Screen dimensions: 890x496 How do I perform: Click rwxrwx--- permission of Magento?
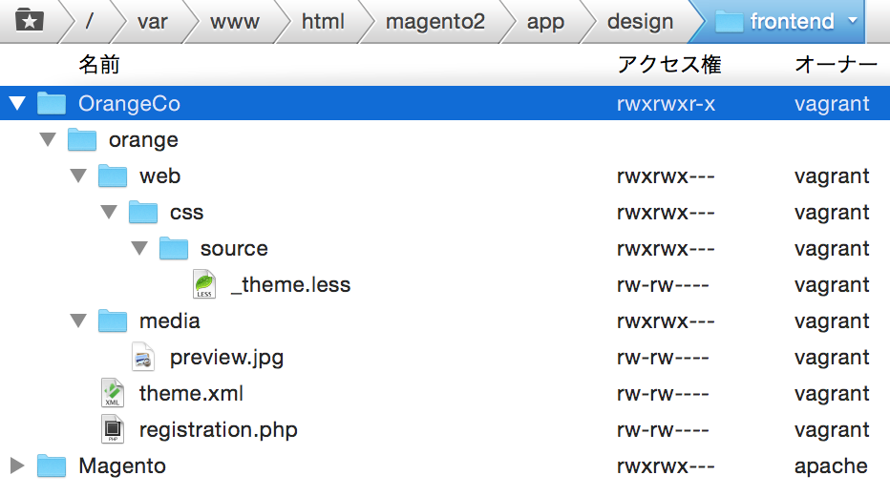[666, 466]
